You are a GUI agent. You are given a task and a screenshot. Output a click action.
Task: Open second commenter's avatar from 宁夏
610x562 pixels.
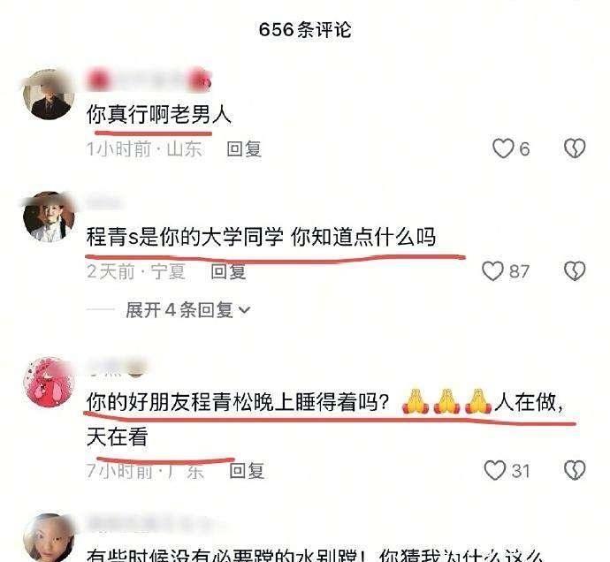[49, 216]
